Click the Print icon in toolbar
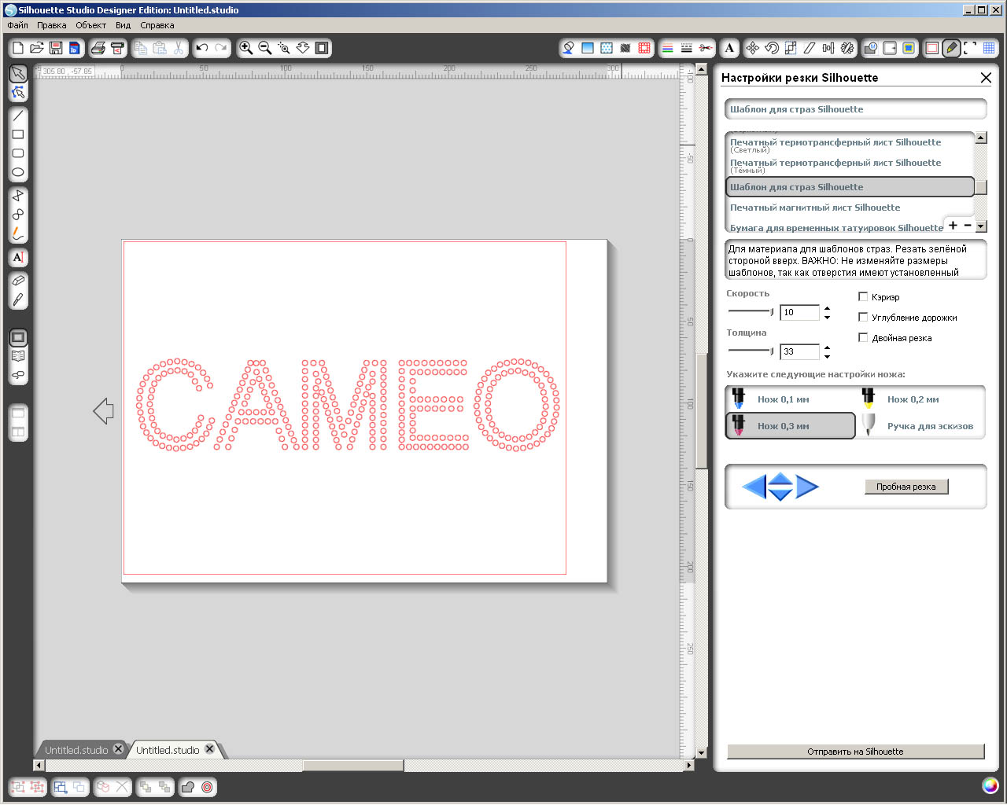 (98, 48)
